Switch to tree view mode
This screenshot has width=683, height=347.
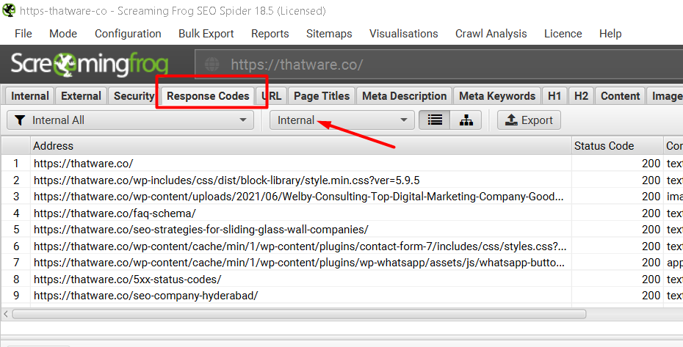466,120
